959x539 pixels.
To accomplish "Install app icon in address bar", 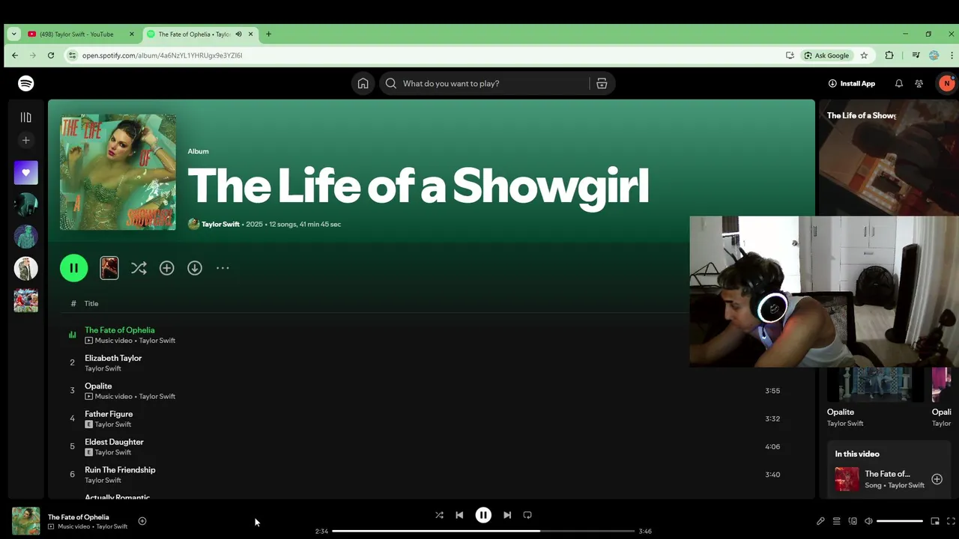I will point(790,55).
